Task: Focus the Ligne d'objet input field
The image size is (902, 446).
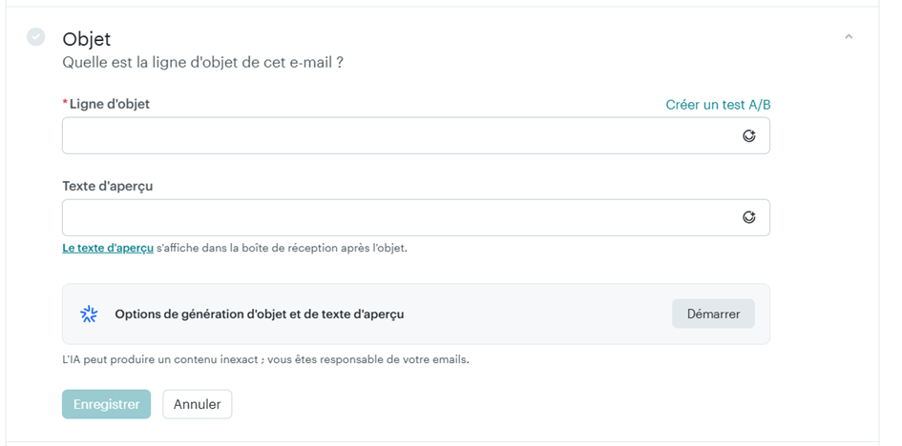Action: point(401,136)
